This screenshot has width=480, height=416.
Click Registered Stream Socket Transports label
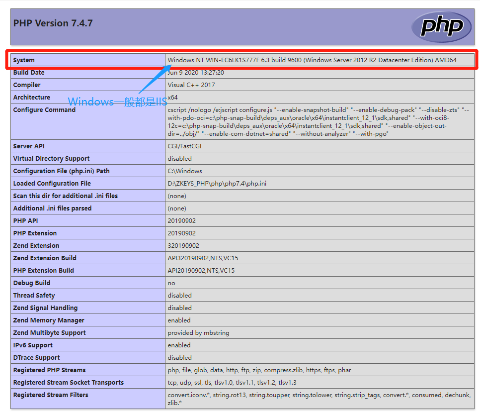click(x=68, y=383)
